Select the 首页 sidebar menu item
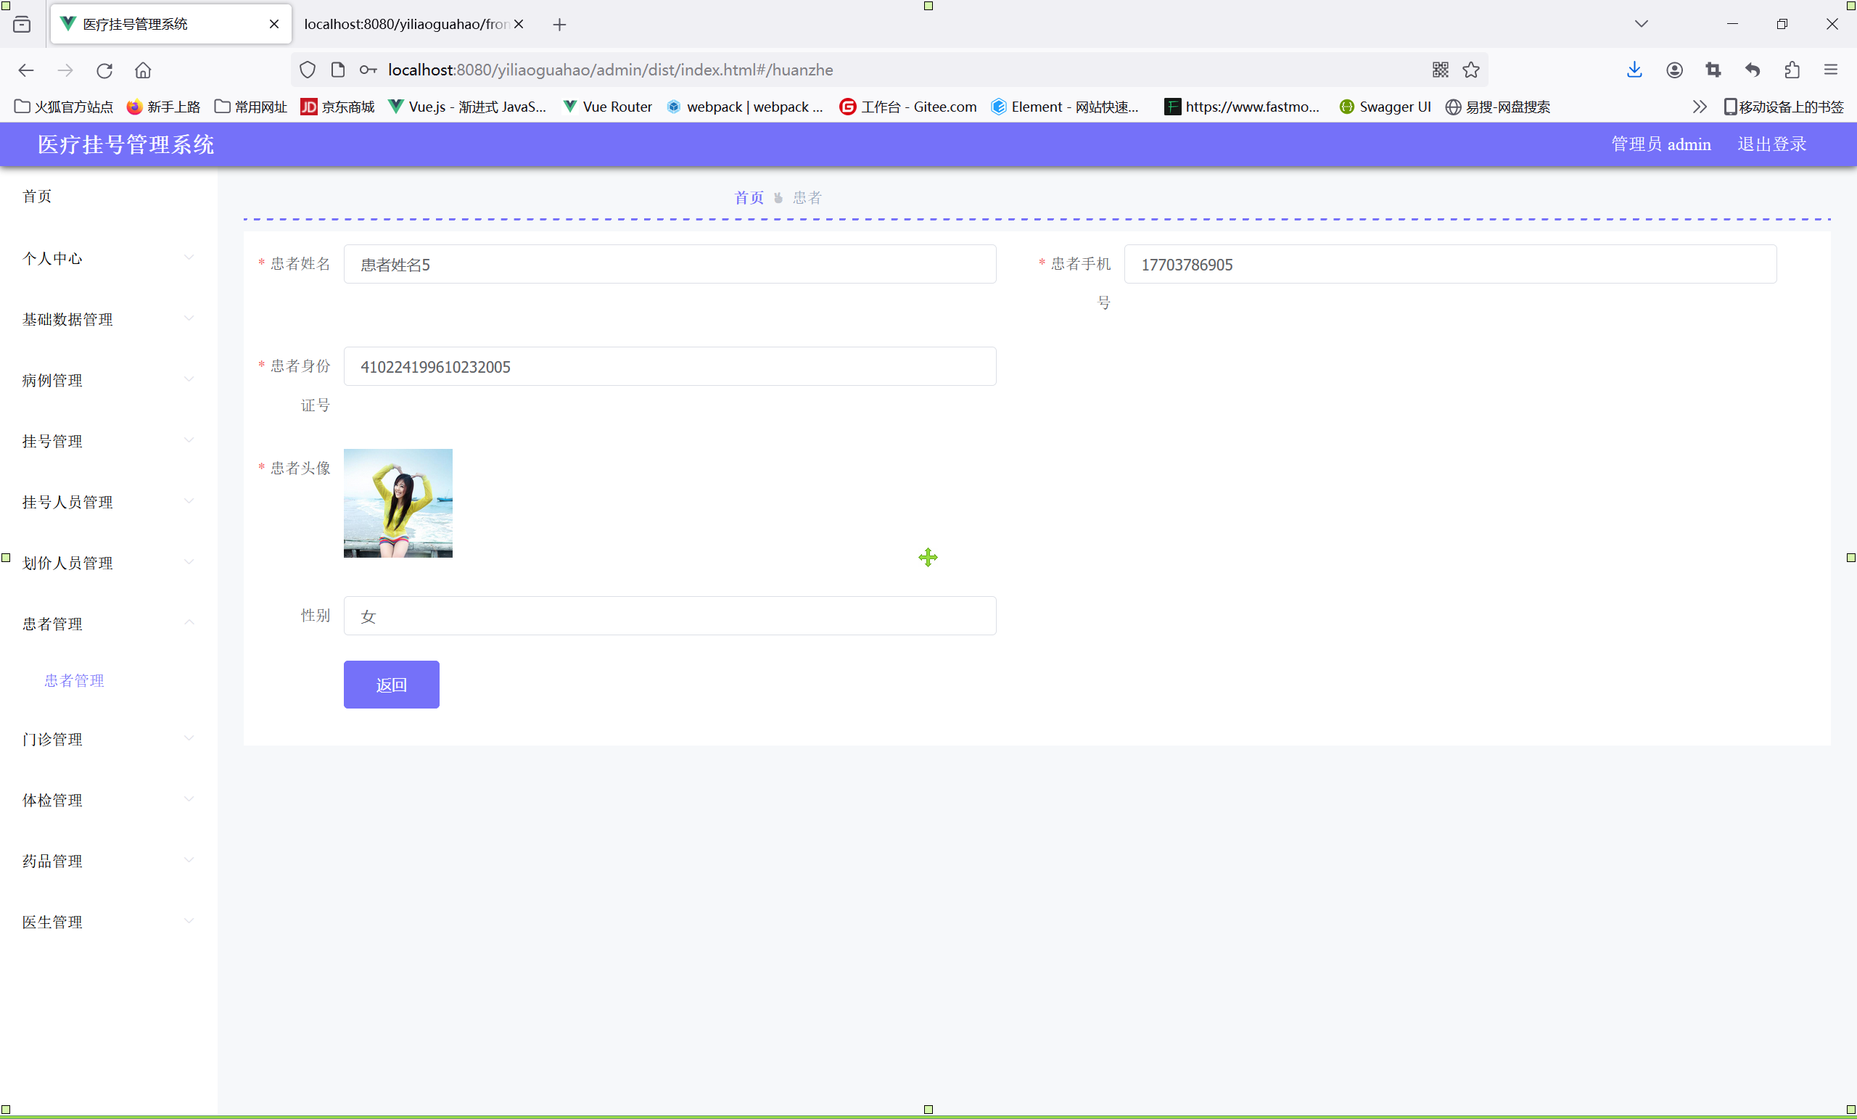Screen dimensions: 1857x1119 tap(37, 197)
